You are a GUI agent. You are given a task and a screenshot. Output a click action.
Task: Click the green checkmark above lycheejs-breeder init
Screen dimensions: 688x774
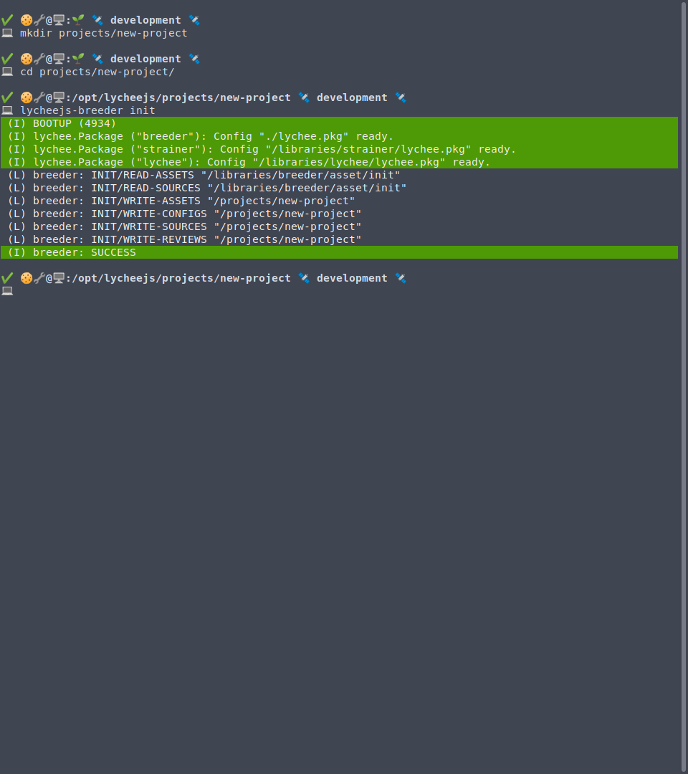(x=7, y=97)
